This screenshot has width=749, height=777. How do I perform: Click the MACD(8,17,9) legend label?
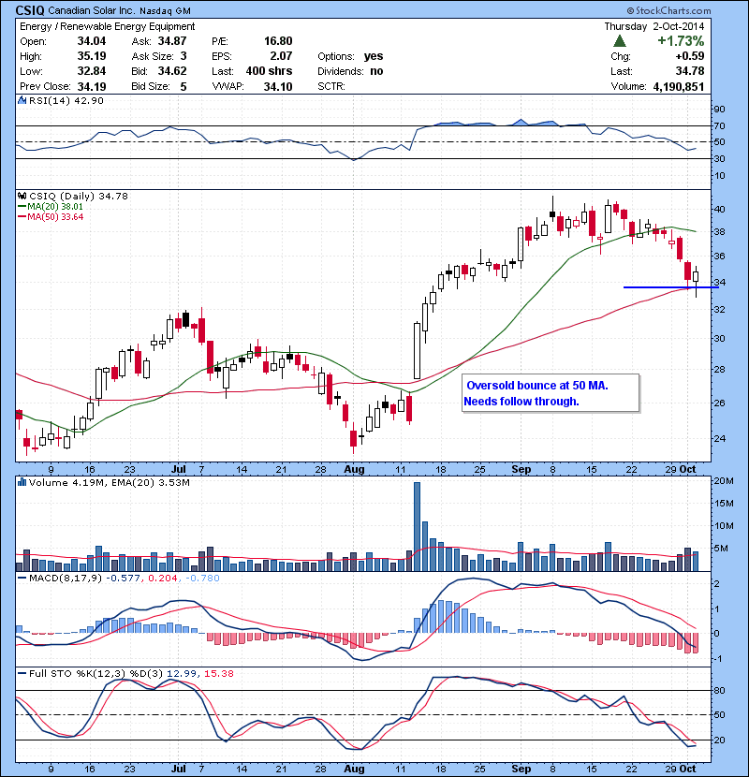[x=66, y=579]
